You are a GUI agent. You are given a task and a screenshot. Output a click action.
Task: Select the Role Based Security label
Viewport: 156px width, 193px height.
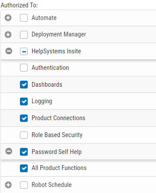pos(57,135)
